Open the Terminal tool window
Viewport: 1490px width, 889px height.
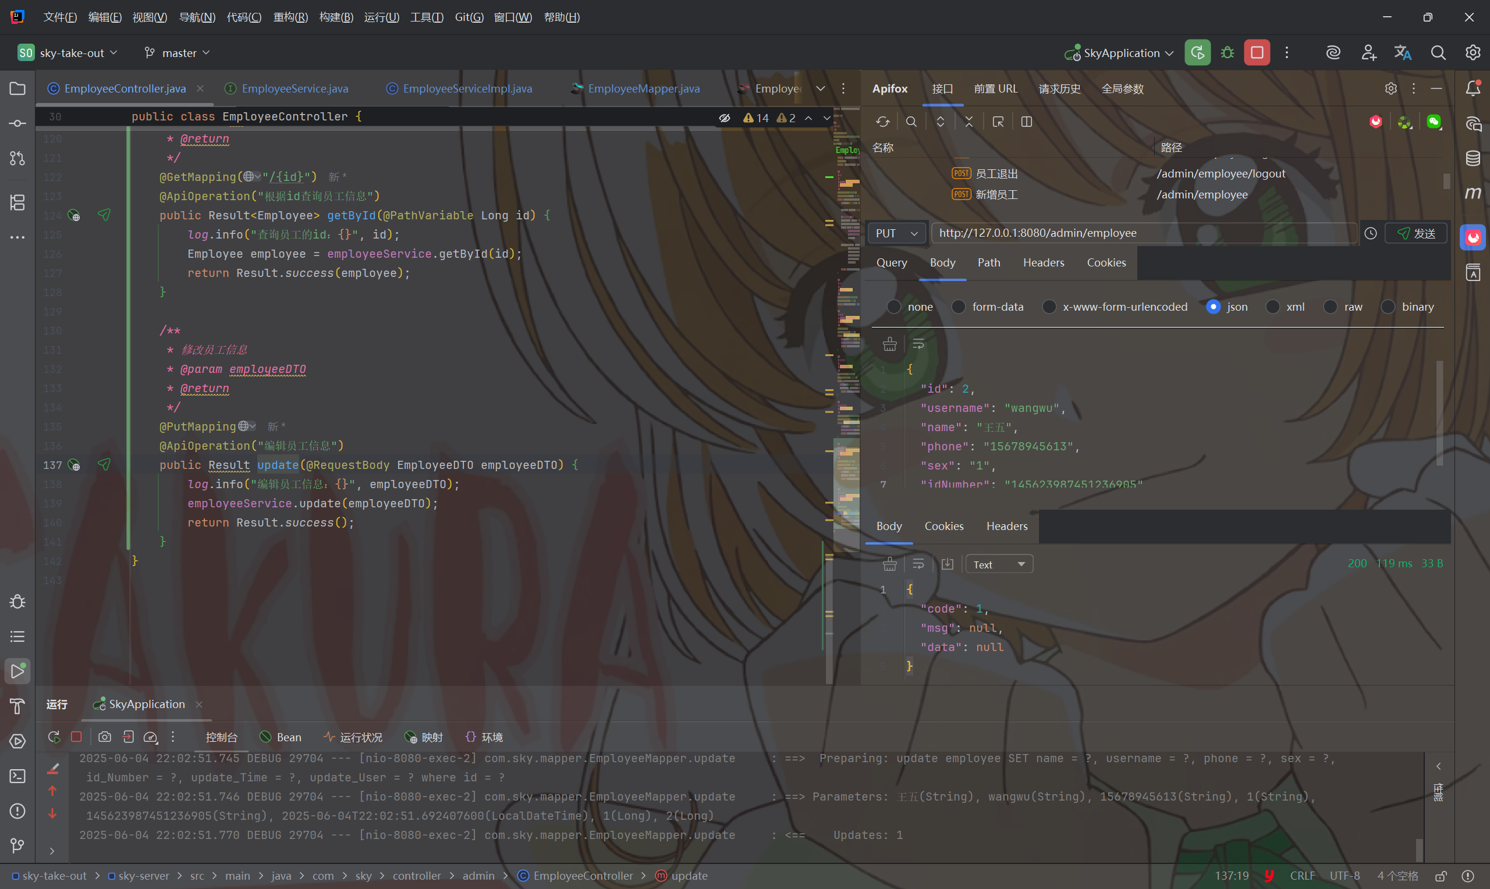tap(17, 776)
